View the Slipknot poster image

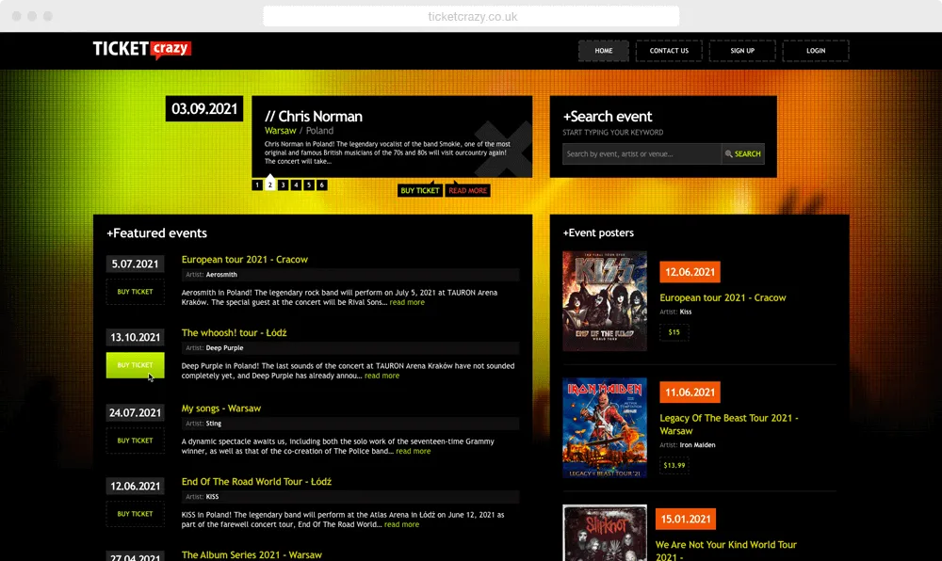(605, 533)
